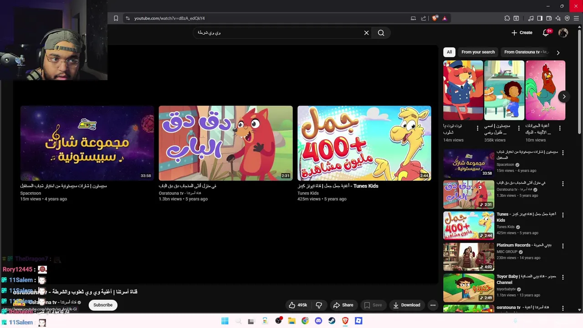This screenshot has width=583, height=328.
Task: Open the Extensions puzzle icon
Action: [507, 18]
